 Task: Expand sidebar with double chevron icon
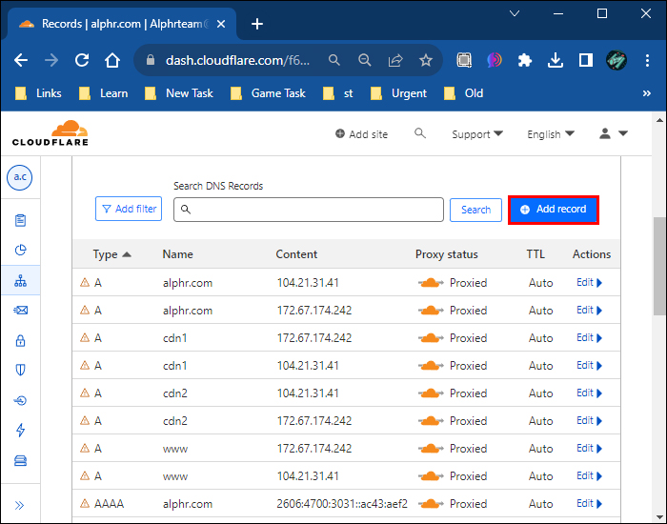pos(20,505)
